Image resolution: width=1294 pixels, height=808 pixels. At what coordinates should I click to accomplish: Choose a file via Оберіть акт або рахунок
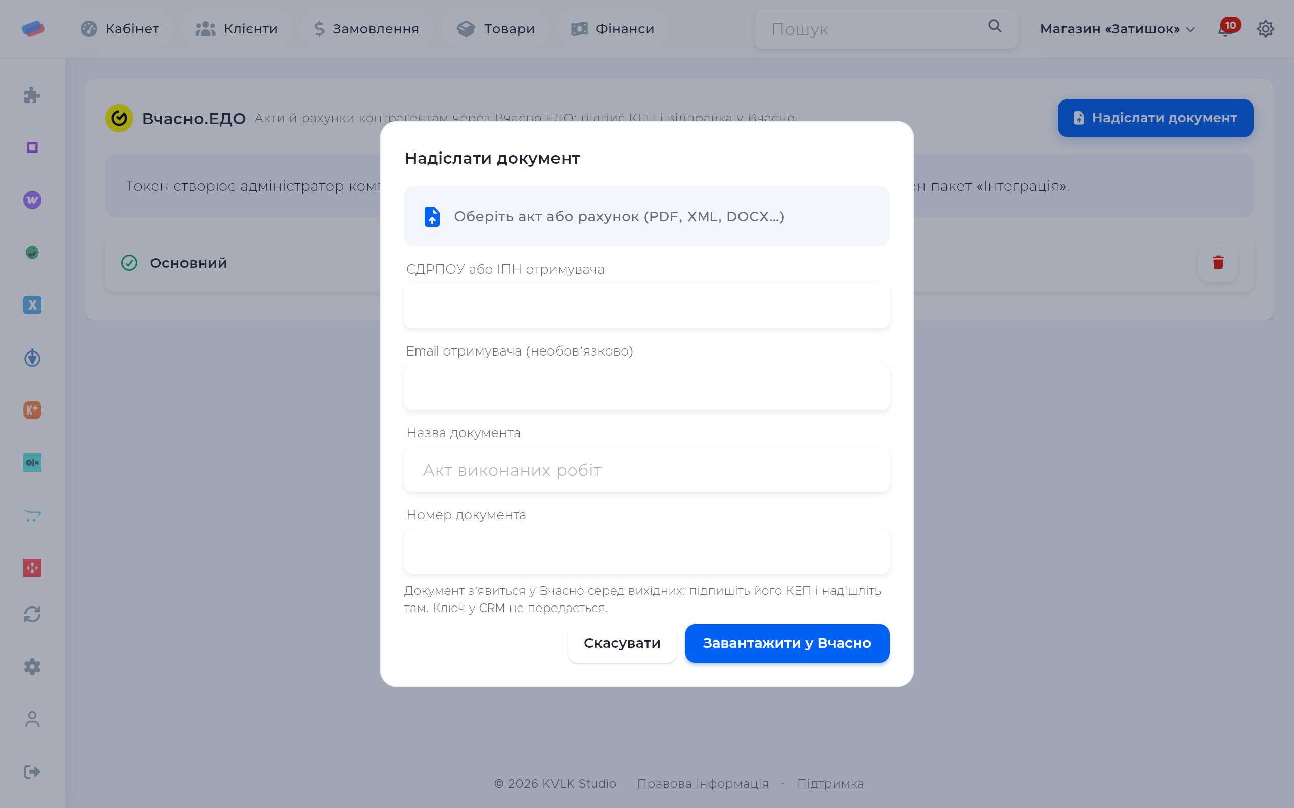pyautogui.click(x=647, y=217)
